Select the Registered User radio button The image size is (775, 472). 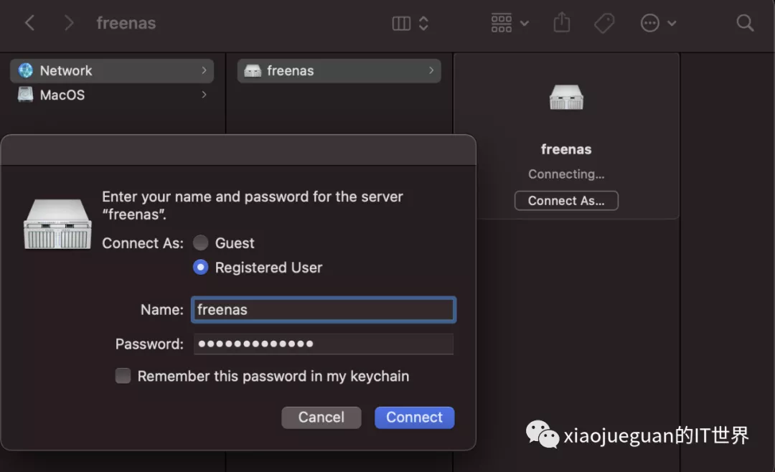pyautogui.click(x=200, y=267)
